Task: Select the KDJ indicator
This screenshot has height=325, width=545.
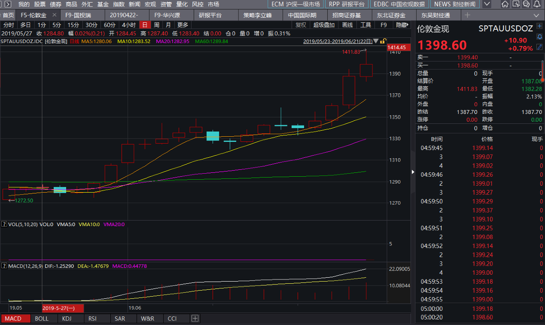Action: pyautogui.click(x=67, y=319)
